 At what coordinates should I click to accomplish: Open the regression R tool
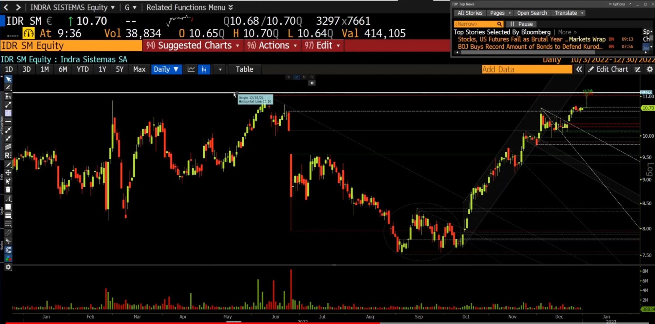click(x=8, y=155)
